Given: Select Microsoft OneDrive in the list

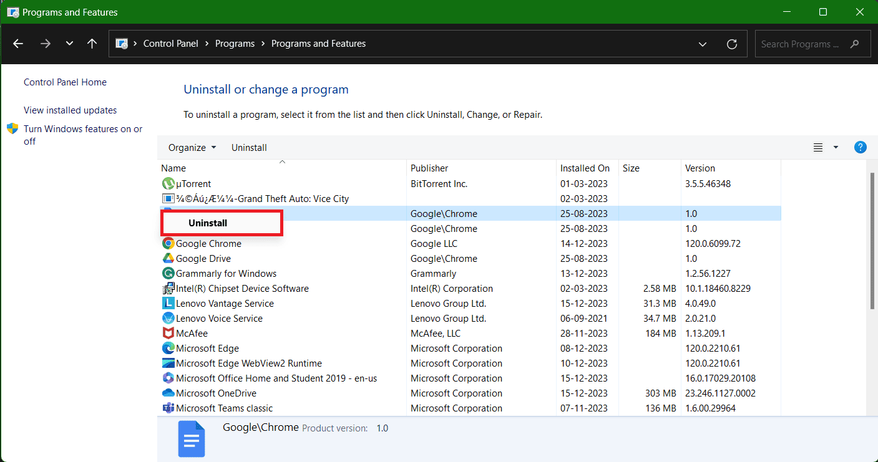Looking at the screenshot, I should coord(216,393).
